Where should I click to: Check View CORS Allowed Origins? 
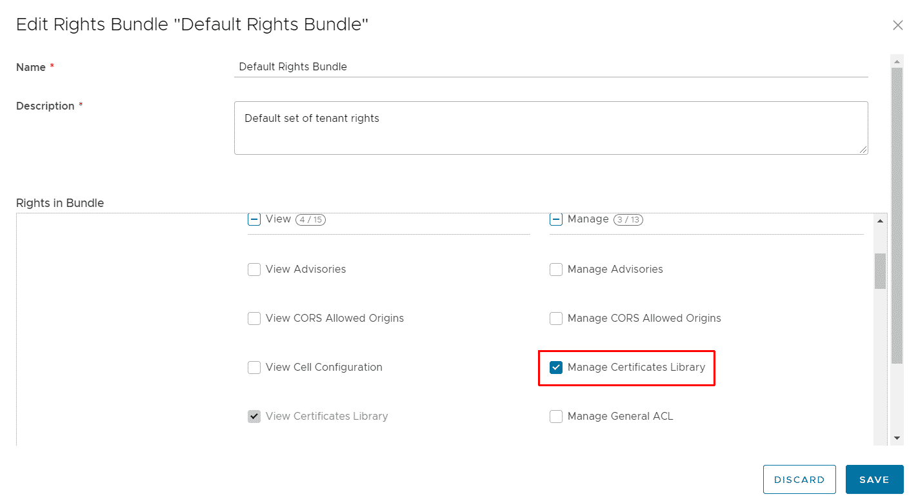(254, 319)
